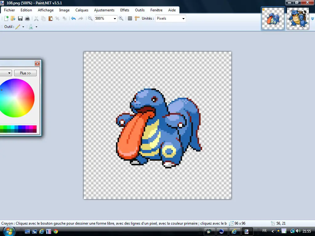
Task: Click the French flag quick launch icon
Action: pyautogui.click(x=49, y=232)
